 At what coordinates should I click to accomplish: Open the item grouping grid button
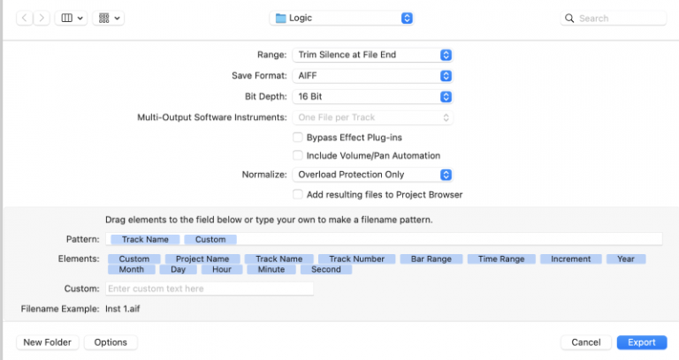click(110, 18)
